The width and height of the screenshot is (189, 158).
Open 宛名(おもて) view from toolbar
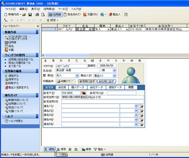[x=72, y=15]
